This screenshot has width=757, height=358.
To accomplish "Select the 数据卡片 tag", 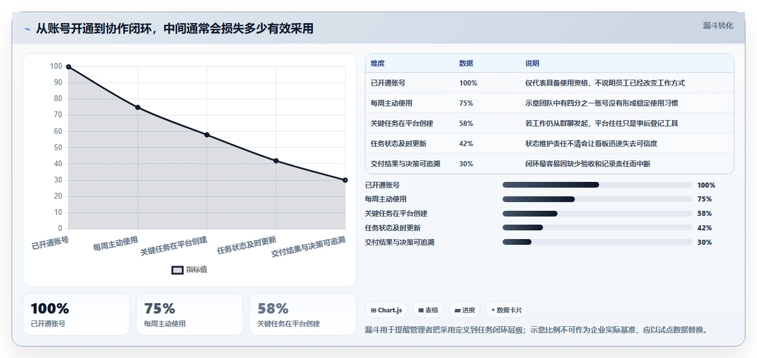I will click(x=507, y=310).
